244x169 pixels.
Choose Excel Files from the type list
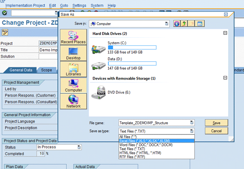(x=143, y=140)
